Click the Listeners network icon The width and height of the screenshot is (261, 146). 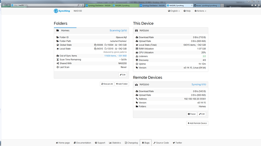(137, 56)
